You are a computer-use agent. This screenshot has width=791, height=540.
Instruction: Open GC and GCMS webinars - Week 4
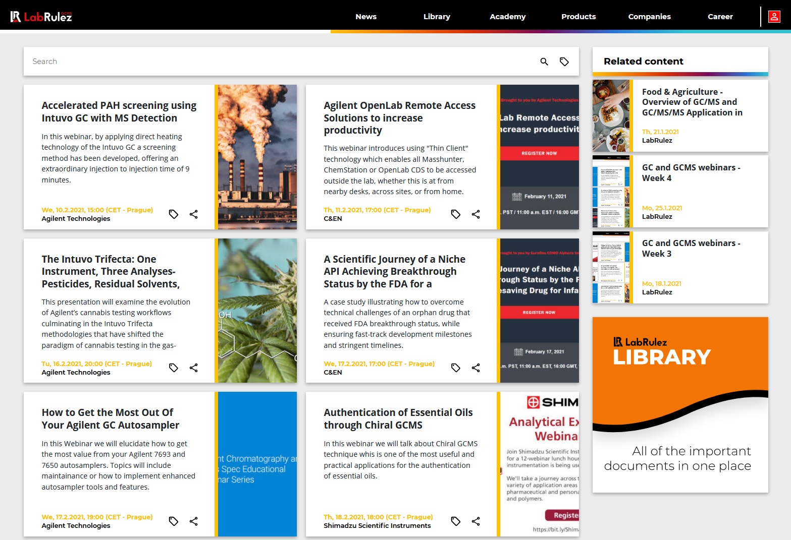(691, 172)
